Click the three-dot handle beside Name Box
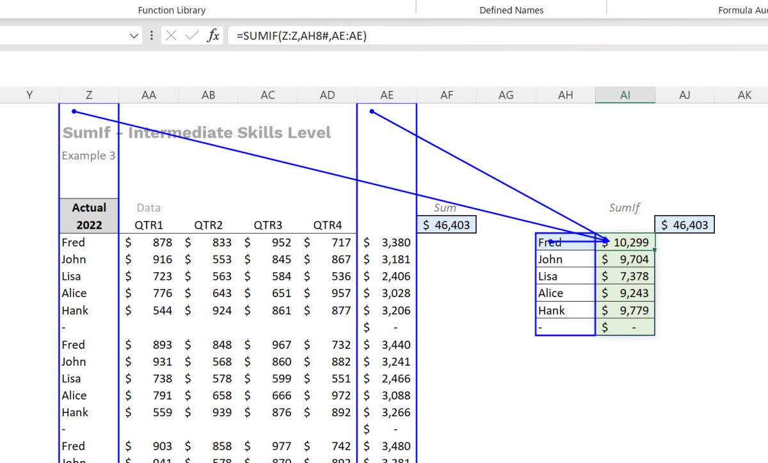This screenshot has height=463, width=768. [x=151, y=36]
